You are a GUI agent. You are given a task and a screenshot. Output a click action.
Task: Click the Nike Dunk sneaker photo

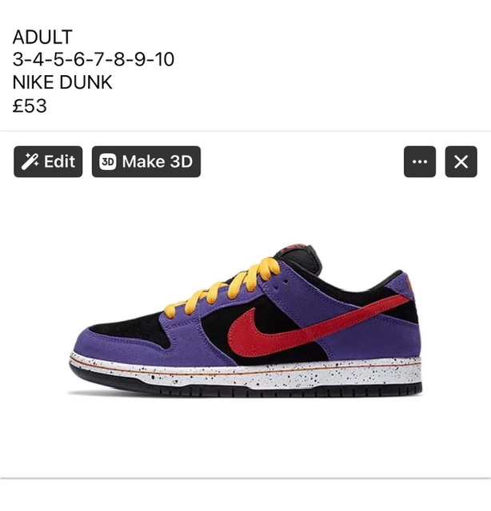click(x=245, y=321)
